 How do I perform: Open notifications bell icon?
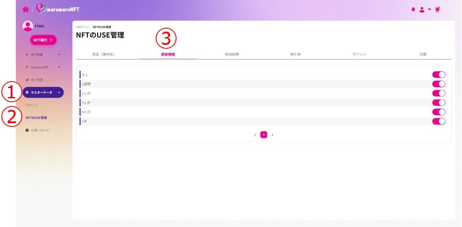click(x=413, y=9)
